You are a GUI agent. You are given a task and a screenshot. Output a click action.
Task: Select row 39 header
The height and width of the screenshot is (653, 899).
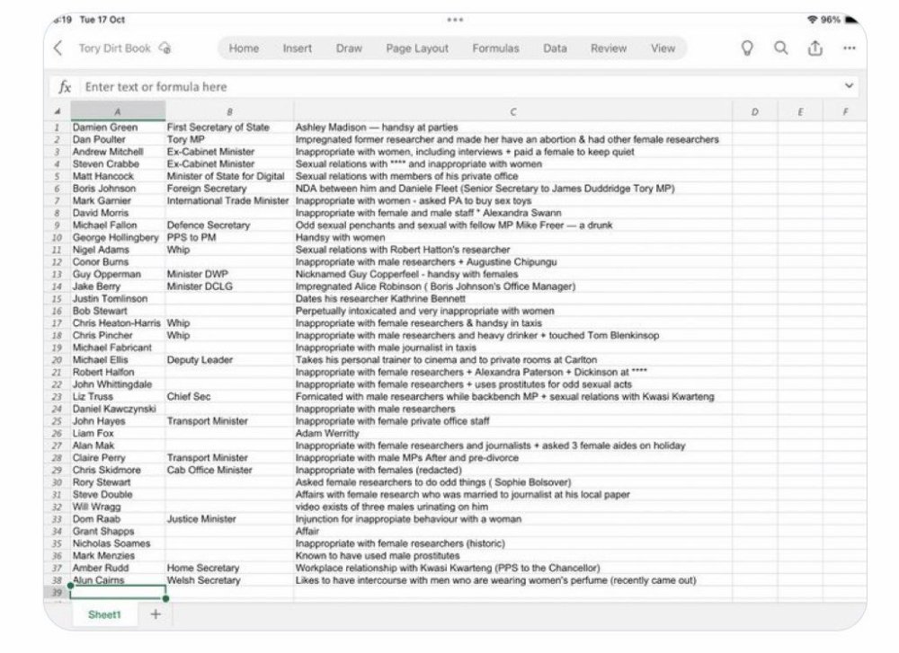point(58,593)
